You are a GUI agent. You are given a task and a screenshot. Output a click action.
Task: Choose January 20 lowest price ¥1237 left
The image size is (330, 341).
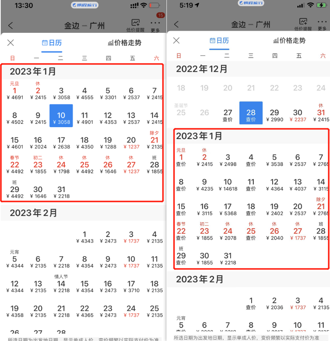pos(131,143)
